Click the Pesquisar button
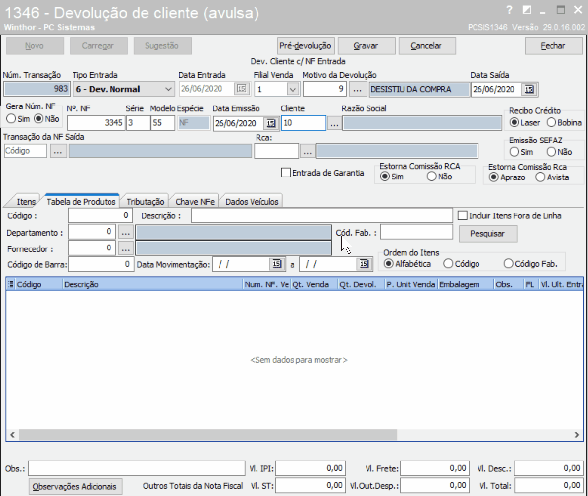The height and width of the screenshot is (496, 588). [x=488, y=234]
